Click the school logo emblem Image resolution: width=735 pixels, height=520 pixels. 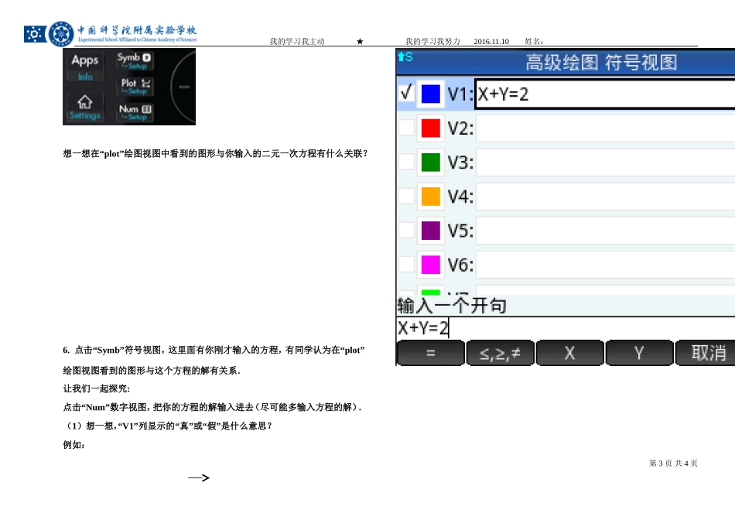click(61, 34)
